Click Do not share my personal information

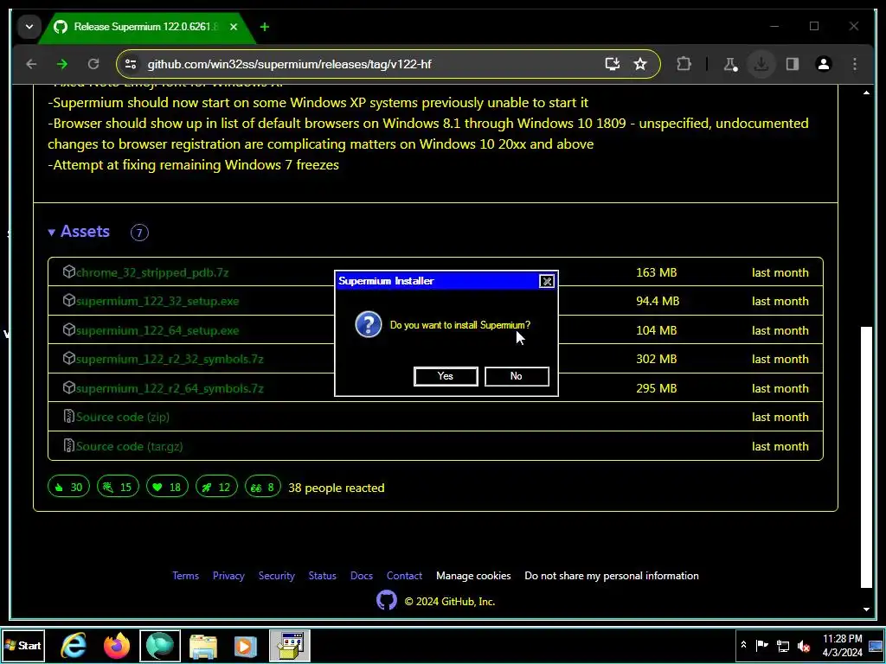pos(612,576)
